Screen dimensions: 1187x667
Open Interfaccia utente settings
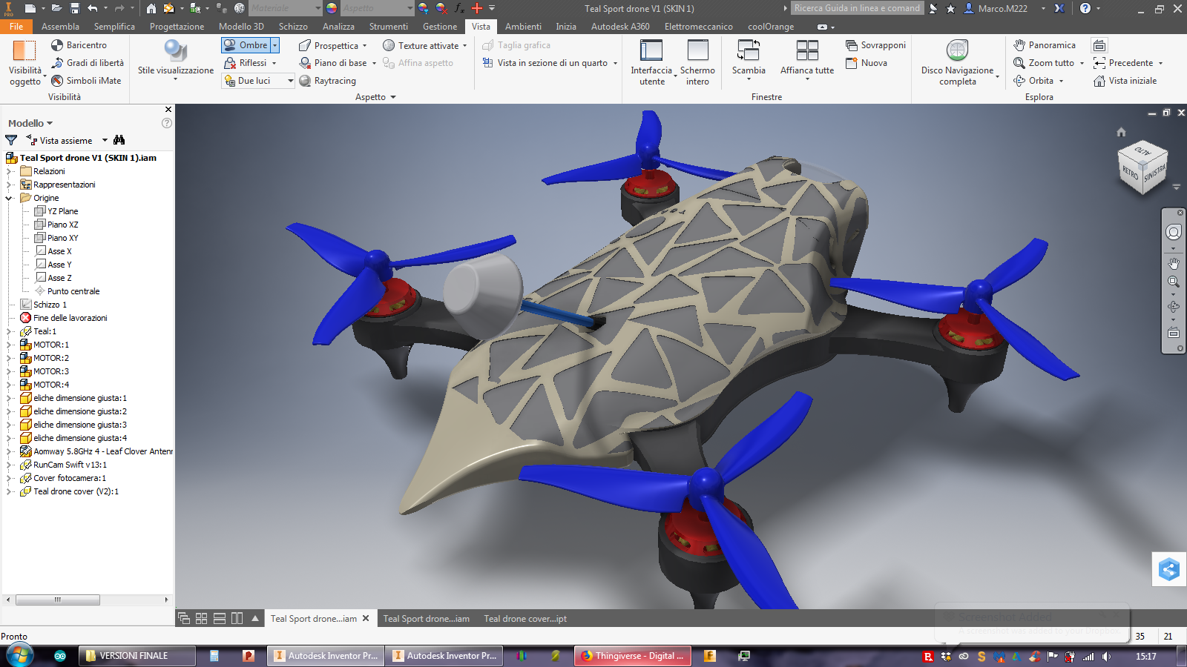tap(651, 62)
